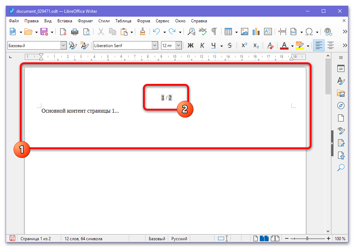354x248 pixels.
Task: Open the font color dropdown arrow
Action: 292,46
